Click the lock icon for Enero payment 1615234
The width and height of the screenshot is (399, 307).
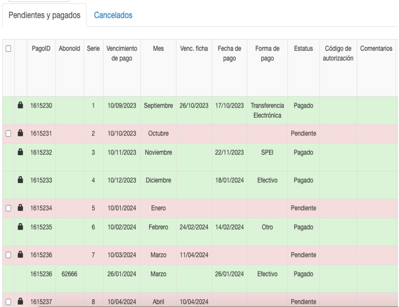(20, 208)
